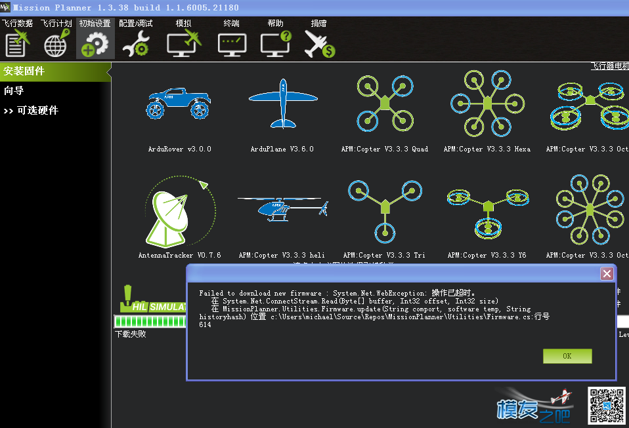Screen dimensions: 629x428
Task: Open the 模拟 simulation monitor icon
Action: [x=184, y=44]
